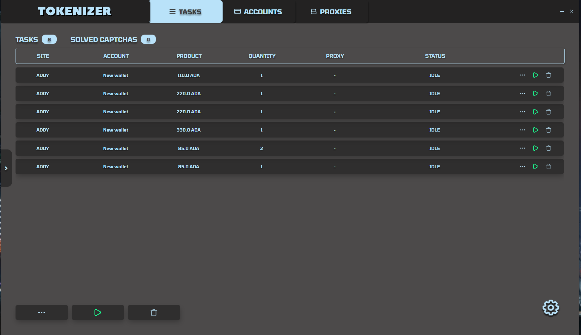
Task: Click the Product column header
Action: [x=189, y=56]
